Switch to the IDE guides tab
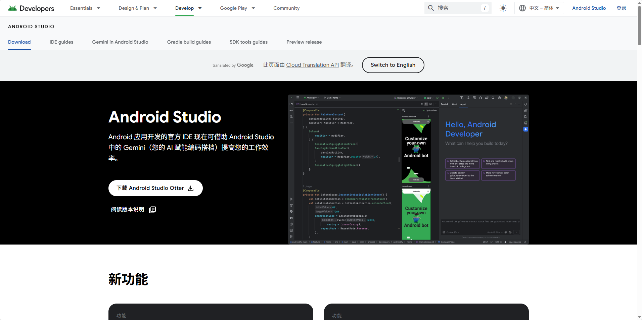This screenshot has width=642, height=320. [61, 42]
